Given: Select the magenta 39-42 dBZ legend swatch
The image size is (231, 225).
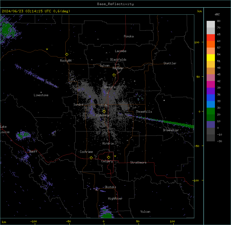Looking at the screenshot, I should [211, 84].
